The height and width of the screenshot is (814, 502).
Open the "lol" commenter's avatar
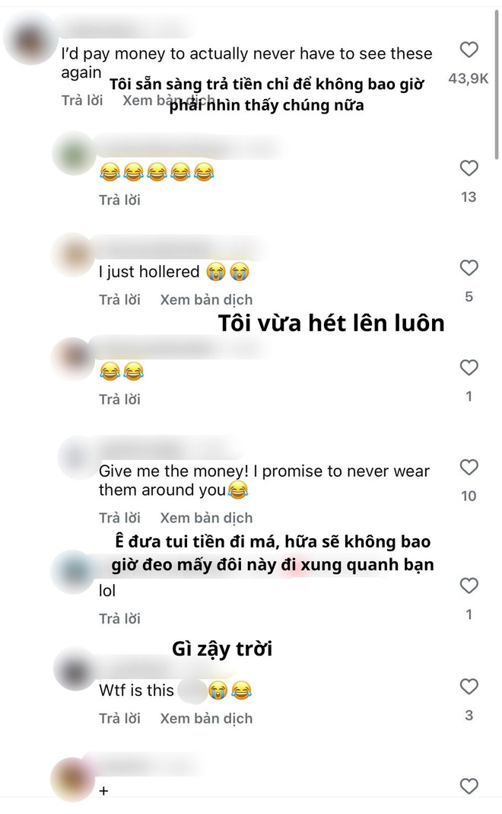tap(73, 572)
